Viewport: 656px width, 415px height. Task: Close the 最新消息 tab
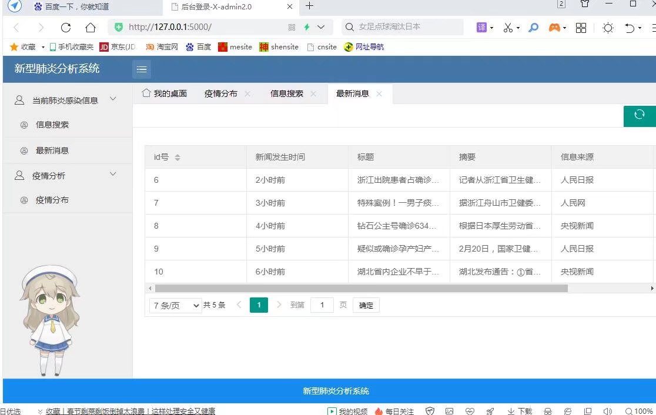point(379,93)
